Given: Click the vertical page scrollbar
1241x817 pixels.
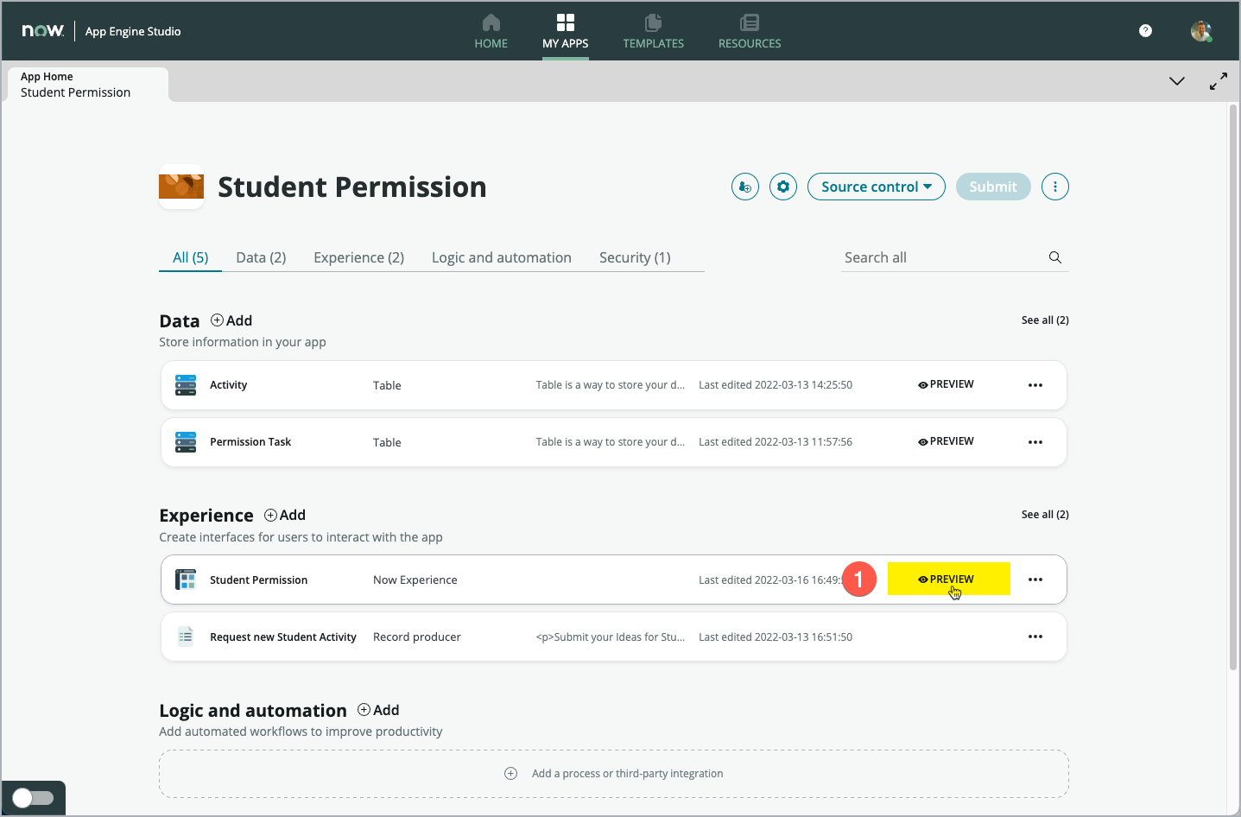Looking at the screenshot, I should coord(1233,387).
